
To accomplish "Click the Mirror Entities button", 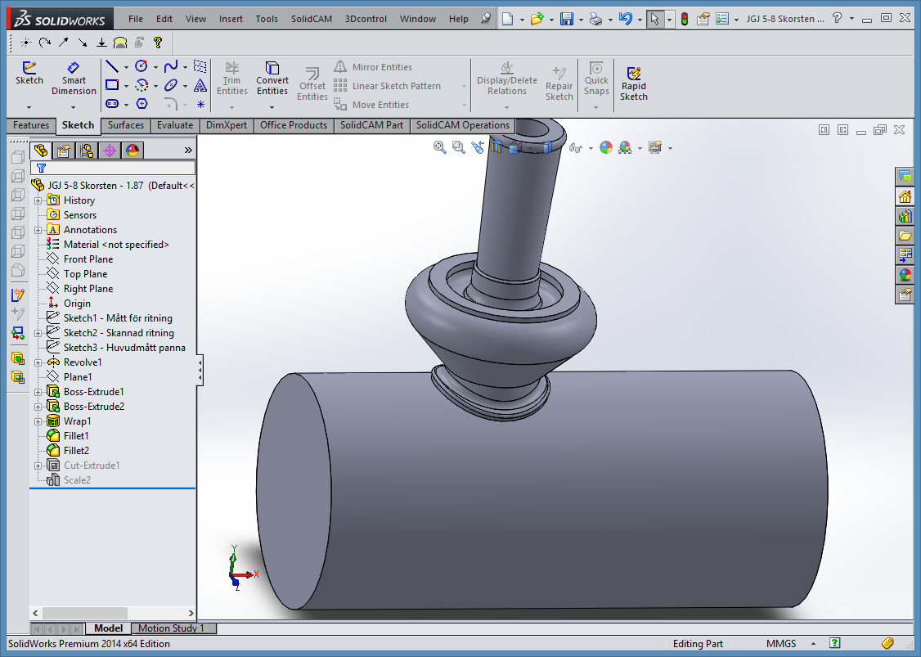I will coord(373,67).
